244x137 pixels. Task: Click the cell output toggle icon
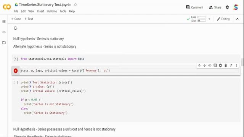pos(16,28)
